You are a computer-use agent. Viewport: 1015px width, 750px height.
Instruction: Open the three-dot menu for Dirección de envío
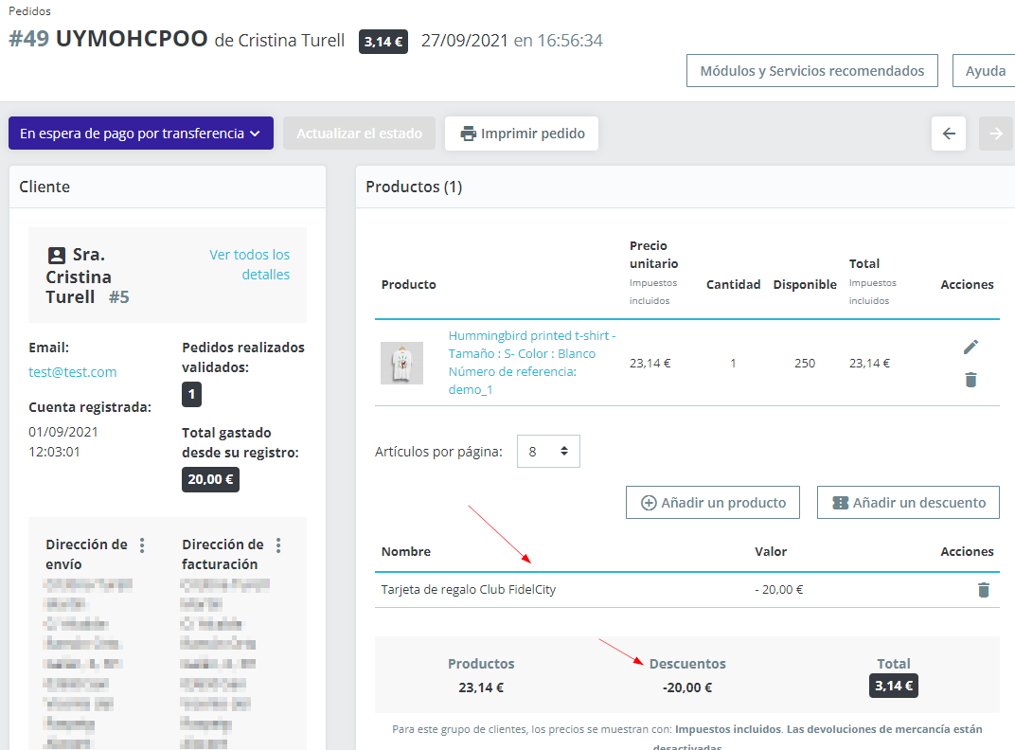tap(142, 545)
